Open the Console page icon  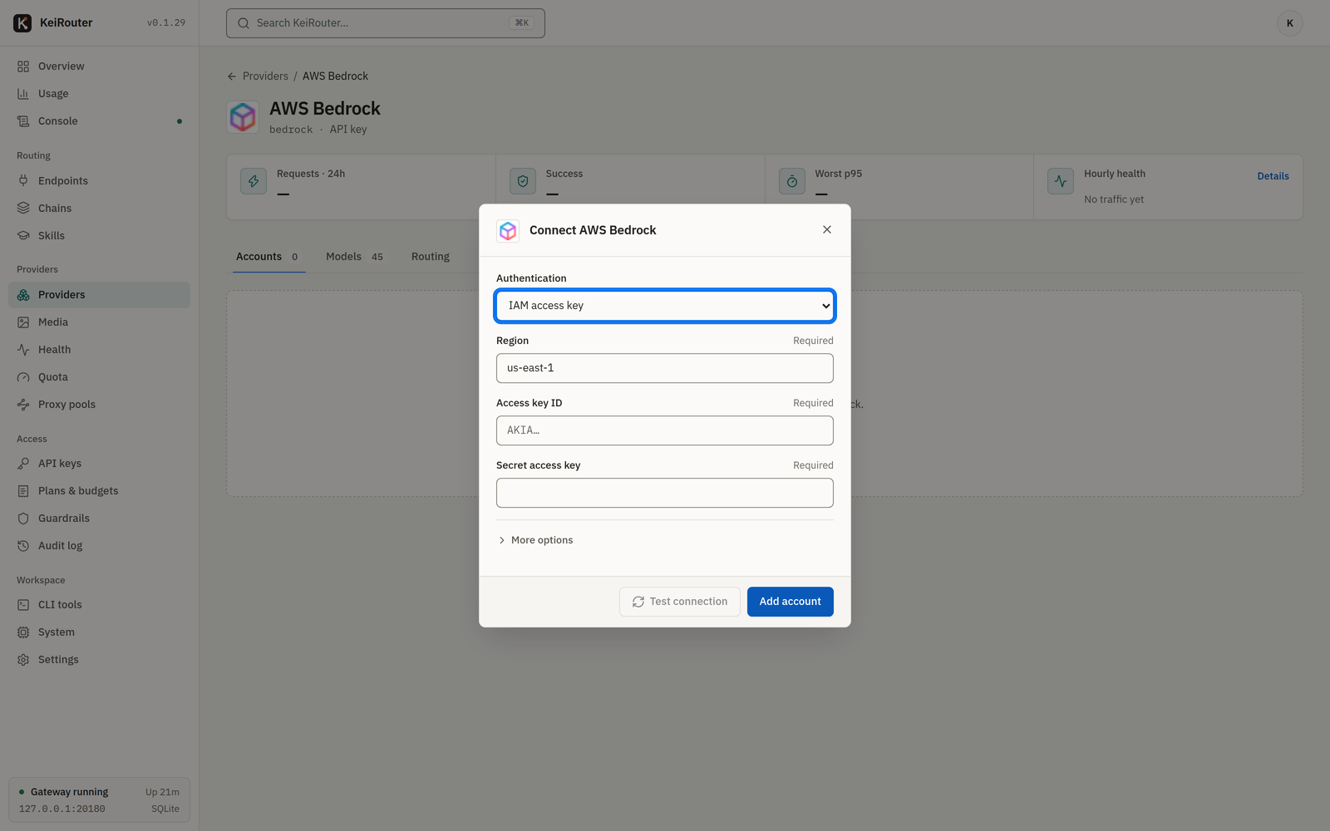click(x=23, y=121)
